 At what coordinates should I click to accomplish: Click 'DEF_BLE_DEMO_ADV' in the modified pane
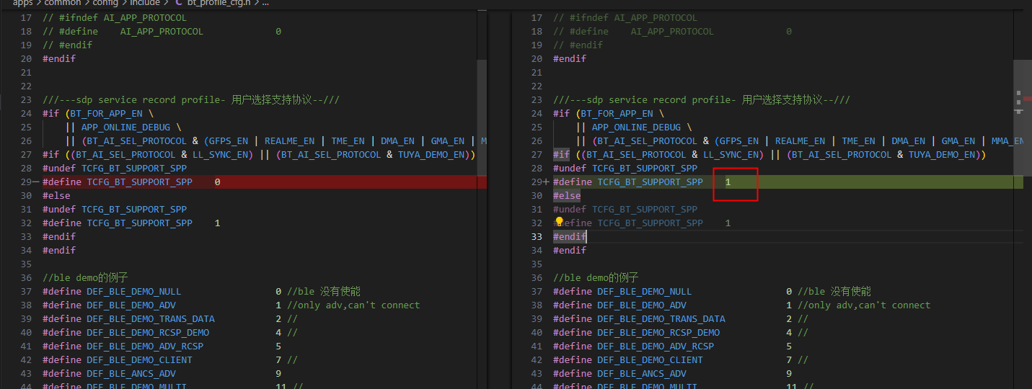642,305
